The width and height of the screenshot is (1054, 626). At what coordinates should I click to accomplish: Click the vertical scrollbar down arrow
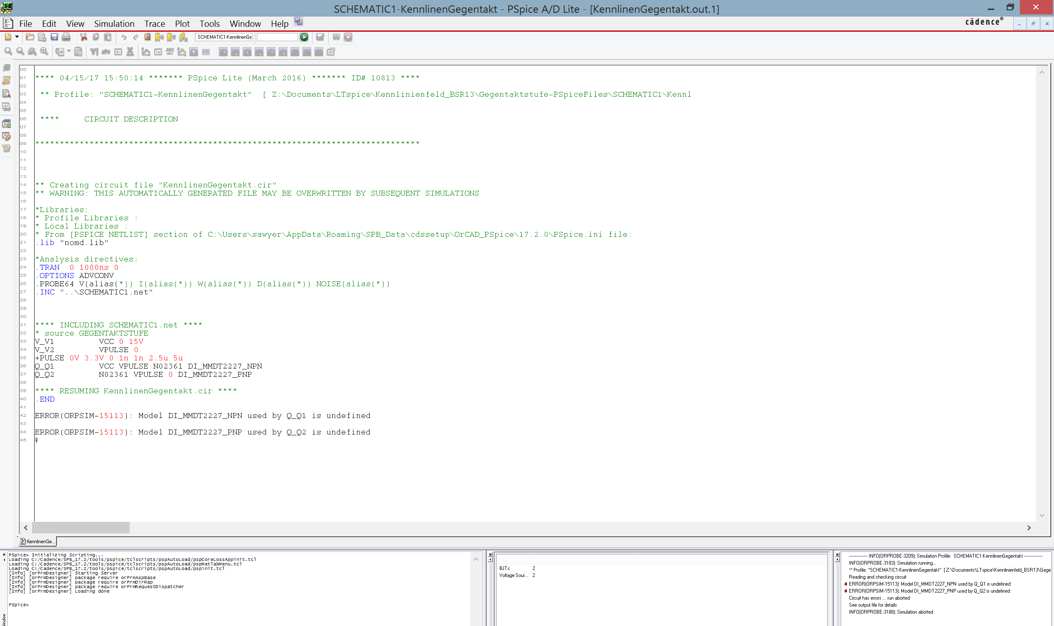(1042, 516)
